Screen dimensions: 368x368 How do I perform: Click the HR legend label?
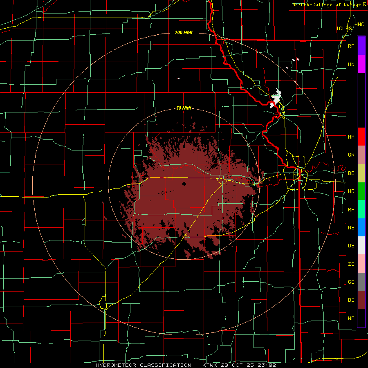351,191
